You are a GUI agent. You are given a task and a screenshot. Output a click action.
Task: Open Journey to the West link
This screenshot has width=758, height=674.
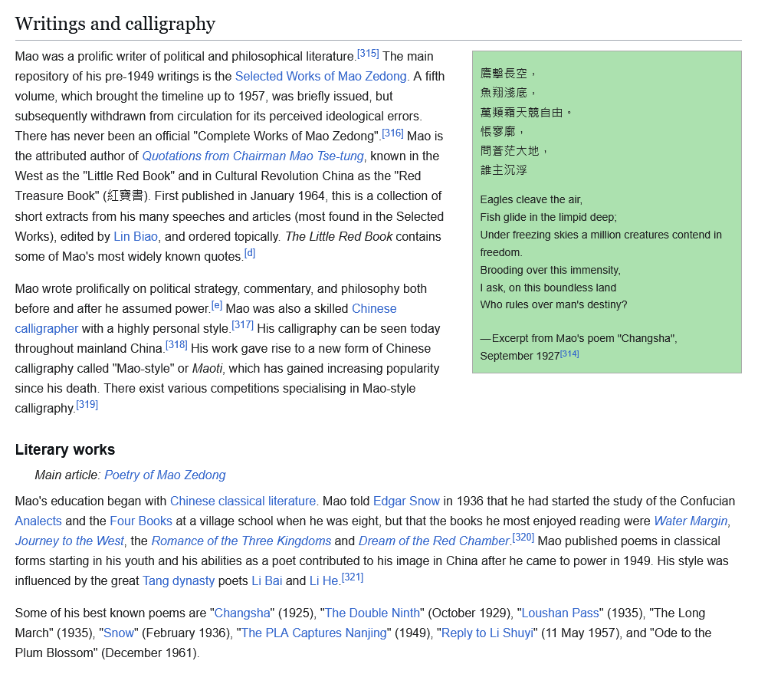pos(70,541)
